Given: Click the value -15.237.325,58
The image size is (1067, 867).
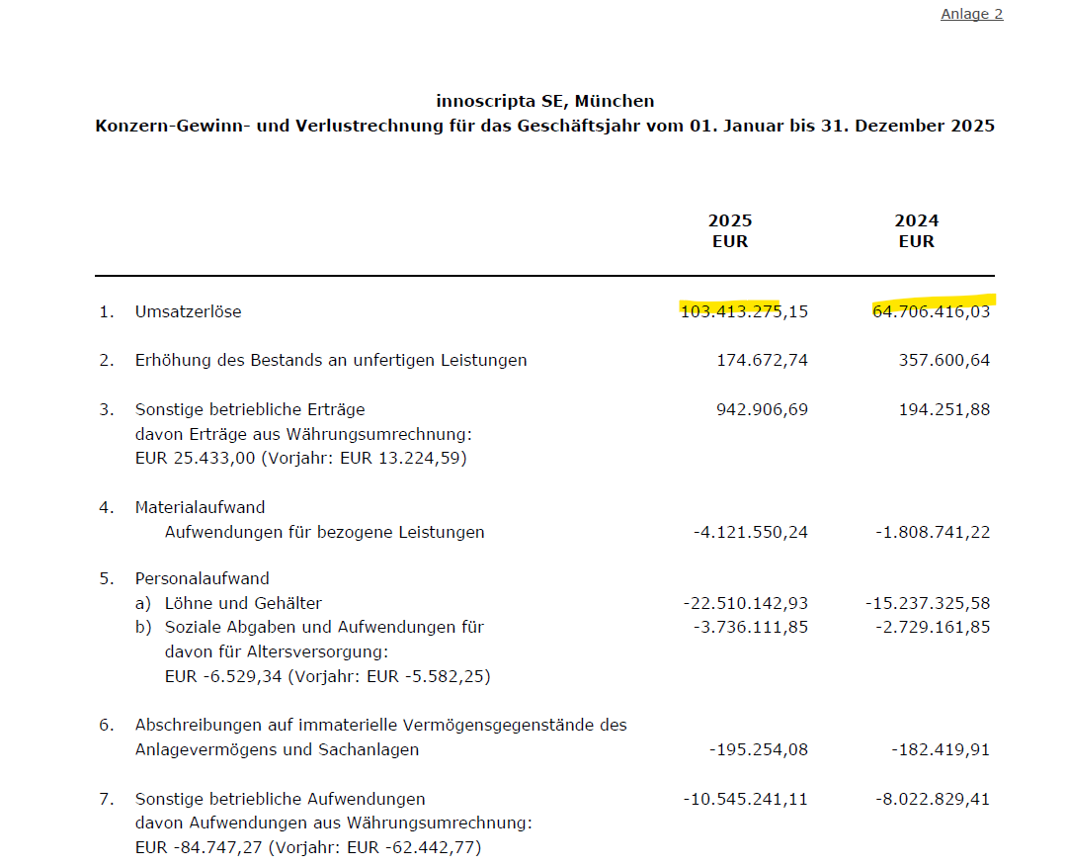Looking at the screenshot, I should click(928, 603).
